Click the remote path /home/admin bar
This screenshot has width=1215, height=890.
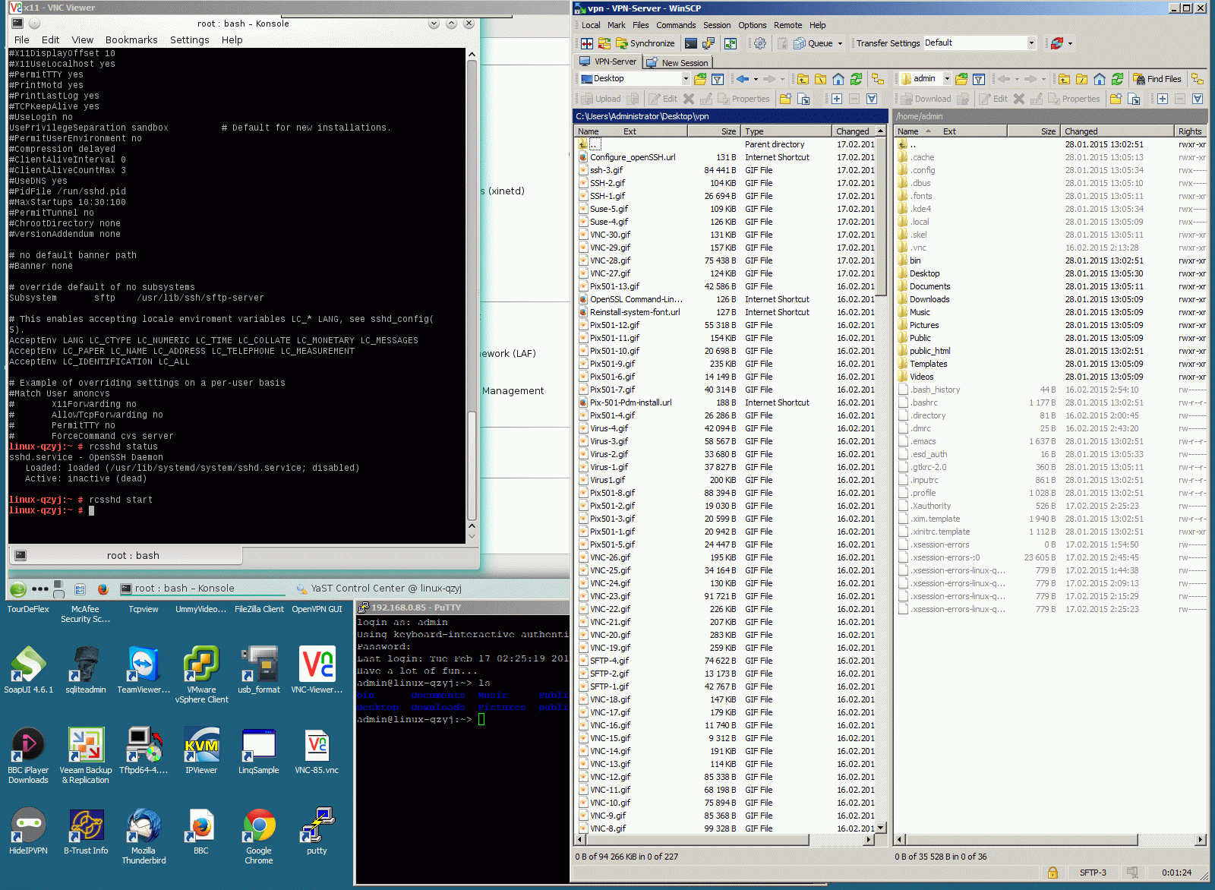[1051, 116]
